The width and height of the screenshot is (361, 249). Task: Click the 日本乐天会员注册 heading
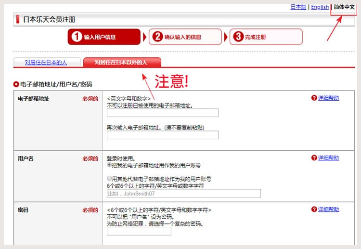coord(49,19)
